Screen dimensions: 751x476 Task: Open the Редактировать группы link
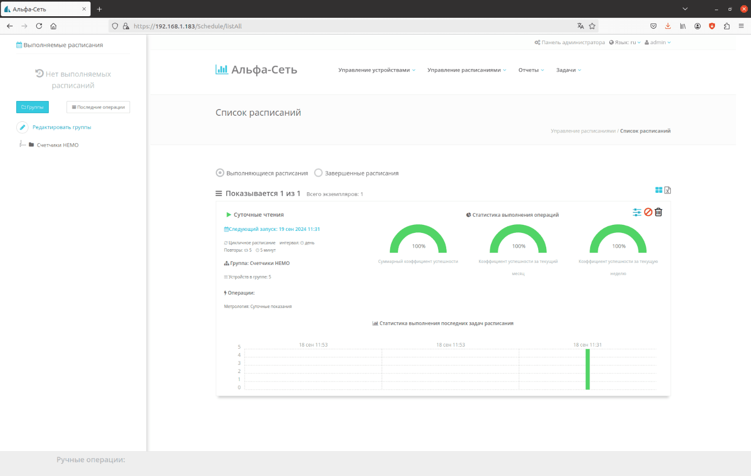(x=62, y=127)
